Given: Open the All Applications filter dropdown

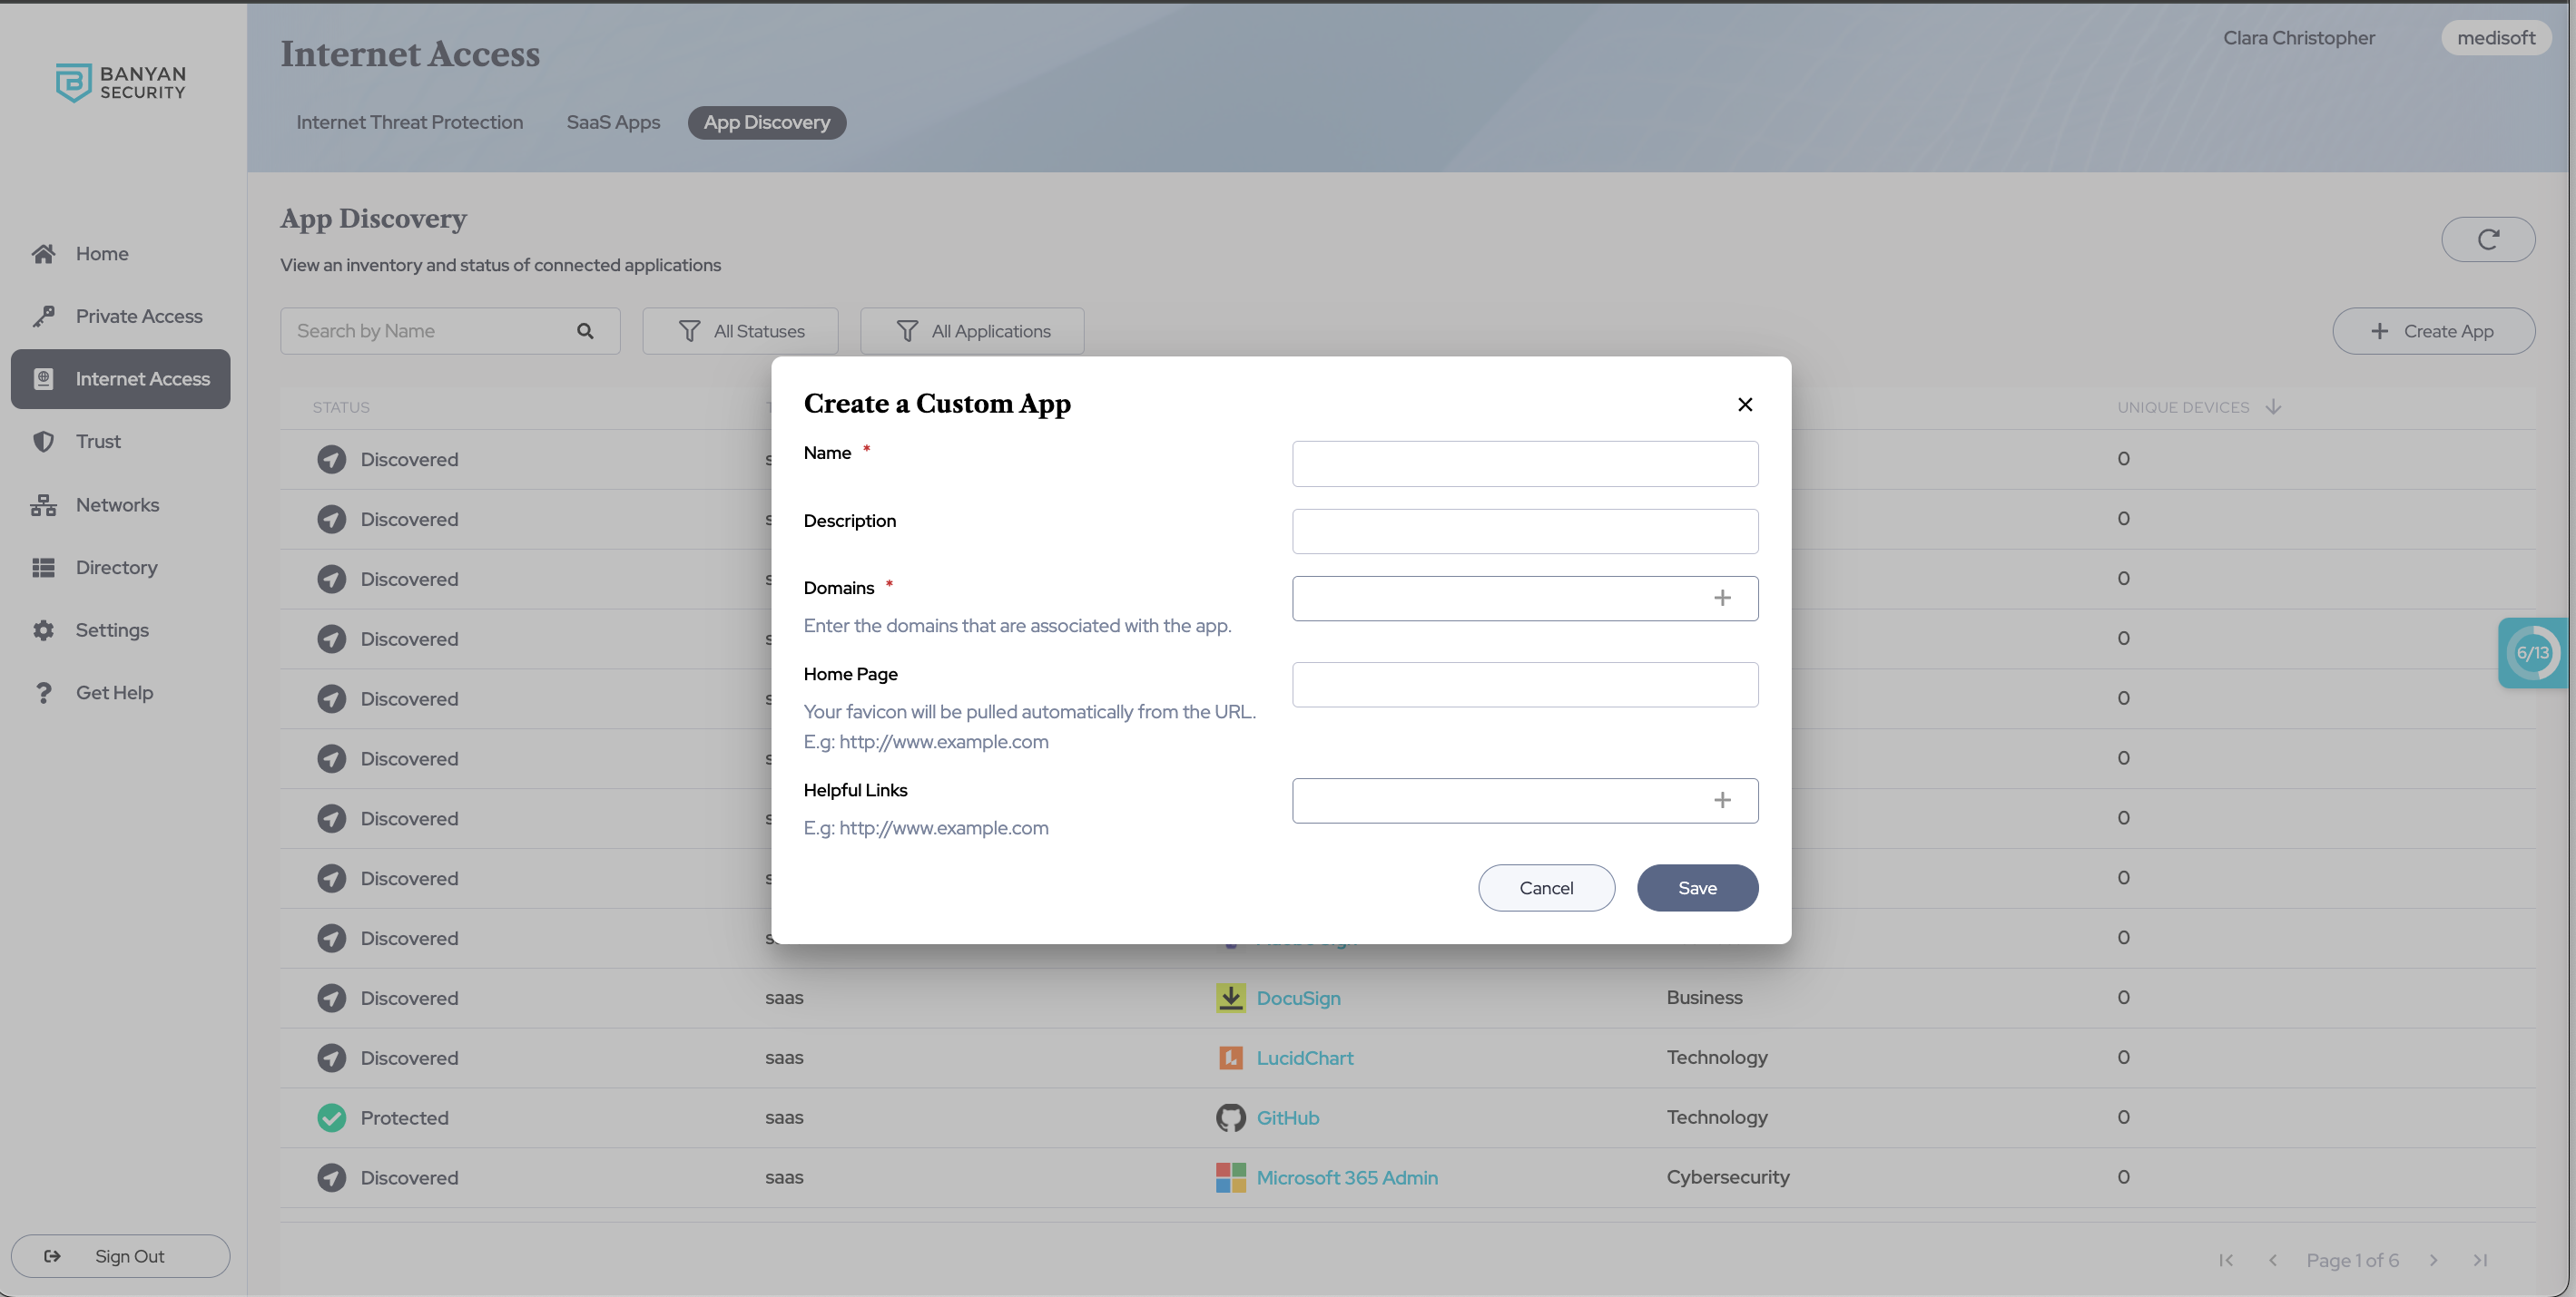Looking at the screenshot, I should pos(972,331).
